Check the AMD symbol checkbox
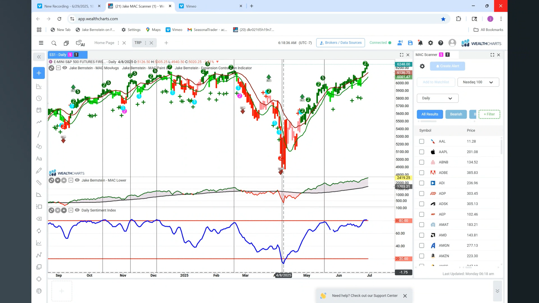 tap(421, 235)
